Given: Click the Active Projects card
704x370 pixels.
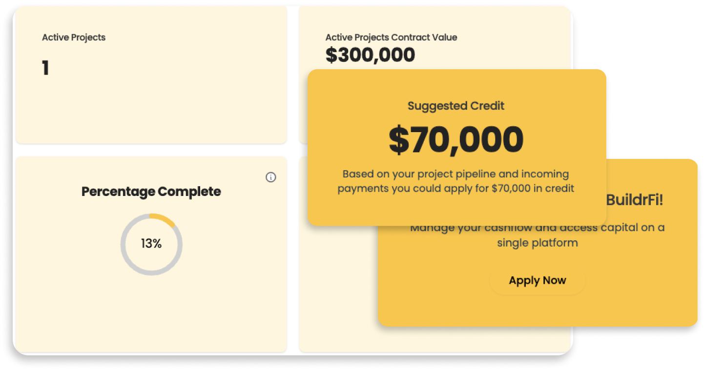Looking at the screenshot, I should click(151, 75).
